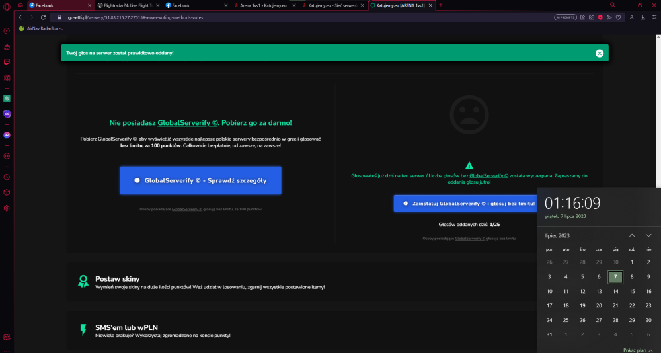Open the chip icon below Twitch
Image resolution: width=661 pixels, height=353 pixels.
(7, 78)
